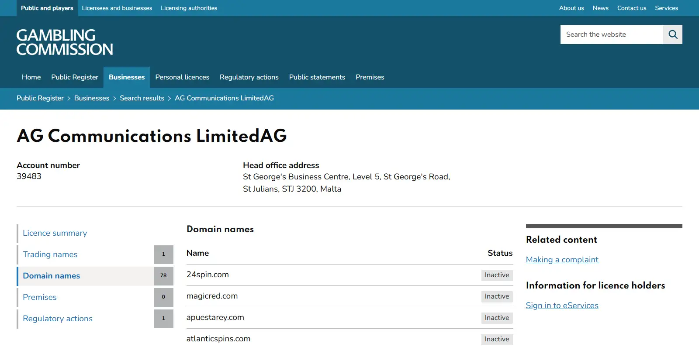Go to Home in main navigation
699x347 pixels.
tap(31, 77)
